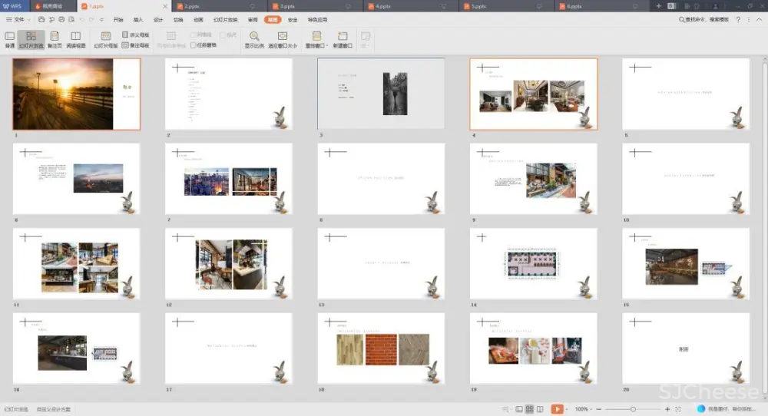Collapse the ribbon using the chevron arrow
Viewport: 768px width, 416px height.
click(x=759, y=19)
